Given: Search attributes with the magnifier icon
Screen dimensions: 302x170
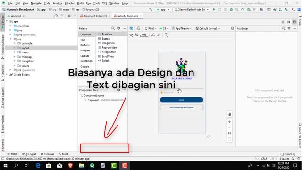Looking at the screenshot, I should coord(283,28).
